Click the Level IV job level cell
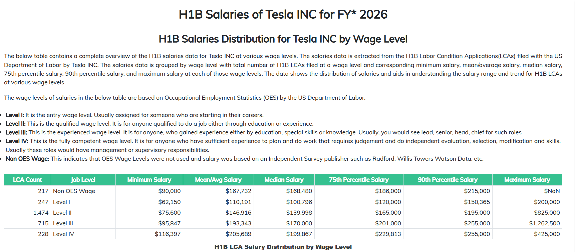This screenshot has height=252, width=575. click(x=63, y=234)
